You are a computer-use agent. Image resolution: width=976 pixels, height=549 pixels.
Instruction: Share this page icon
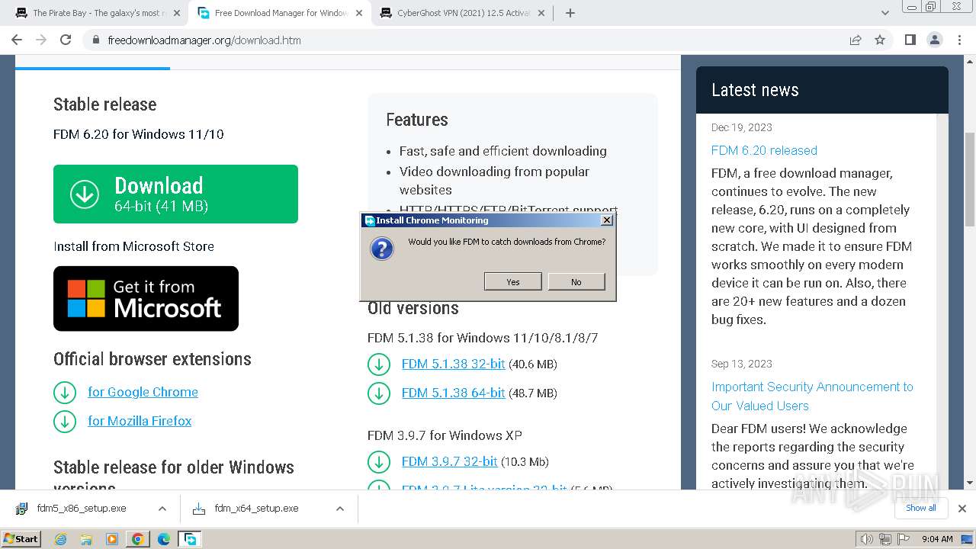click(856, 40)
